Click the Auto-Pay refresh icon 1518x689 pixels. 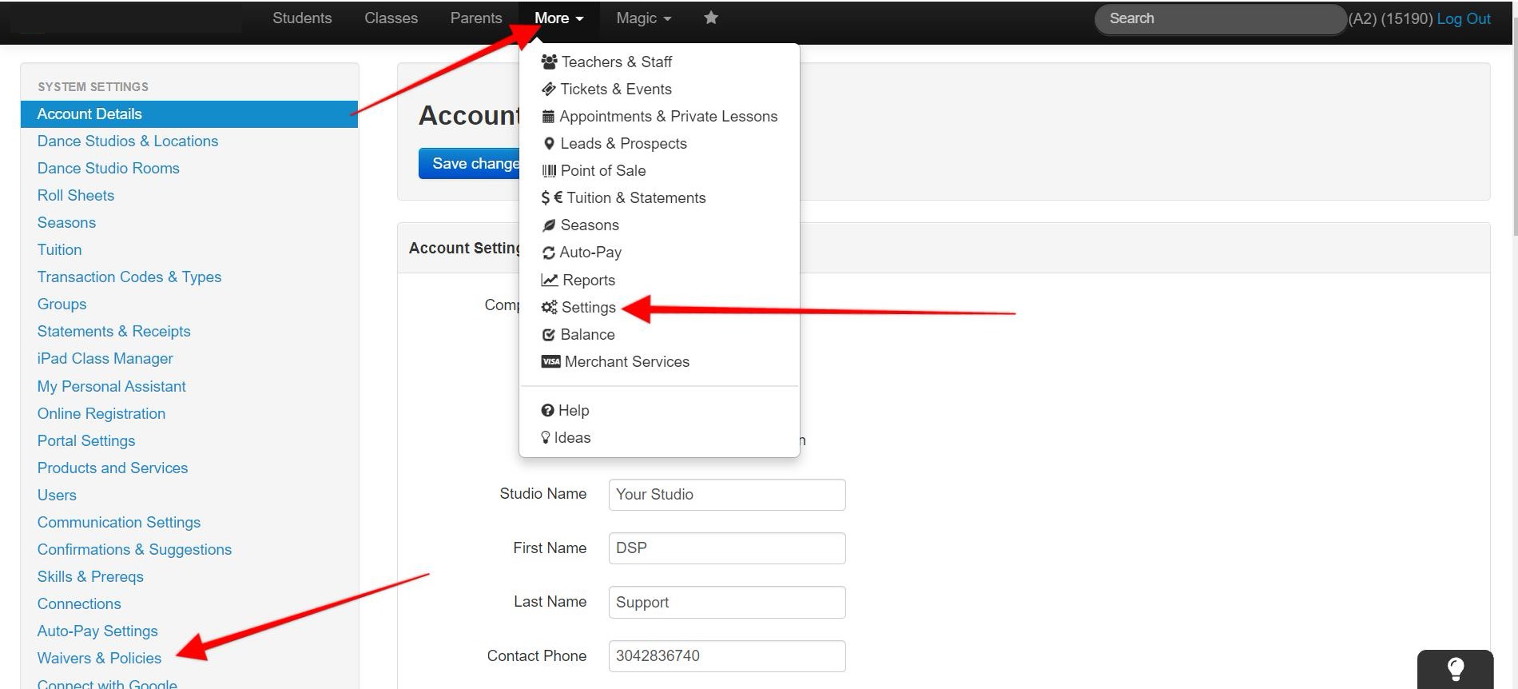point(549,253)
